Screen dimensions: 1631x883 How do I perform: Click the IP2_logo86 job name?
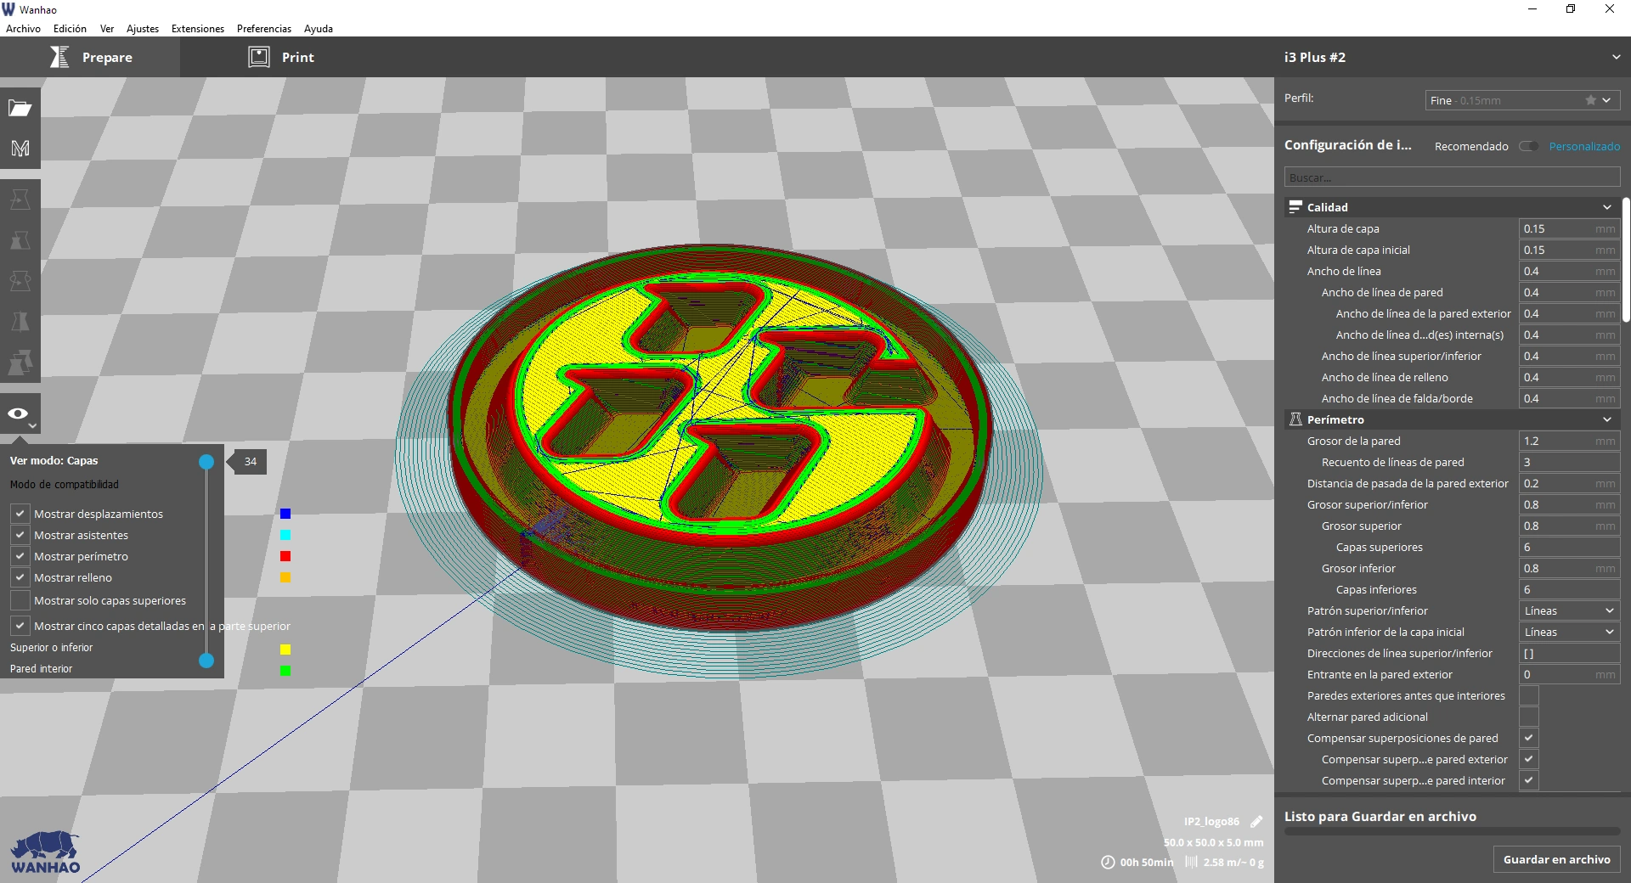pyautogui.click(x=1211, y=821)
